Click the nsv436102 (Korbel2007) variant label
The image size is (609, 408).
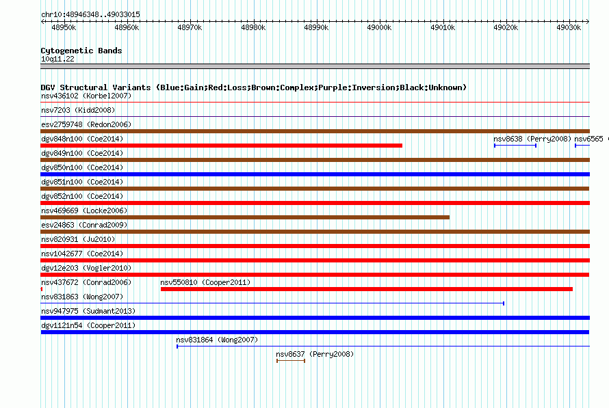pos(86,96)
